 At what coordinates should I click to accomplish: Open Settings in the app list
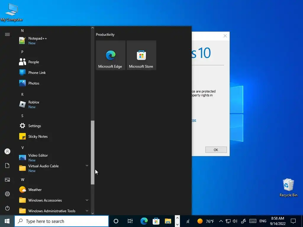[x=54, y=126]
